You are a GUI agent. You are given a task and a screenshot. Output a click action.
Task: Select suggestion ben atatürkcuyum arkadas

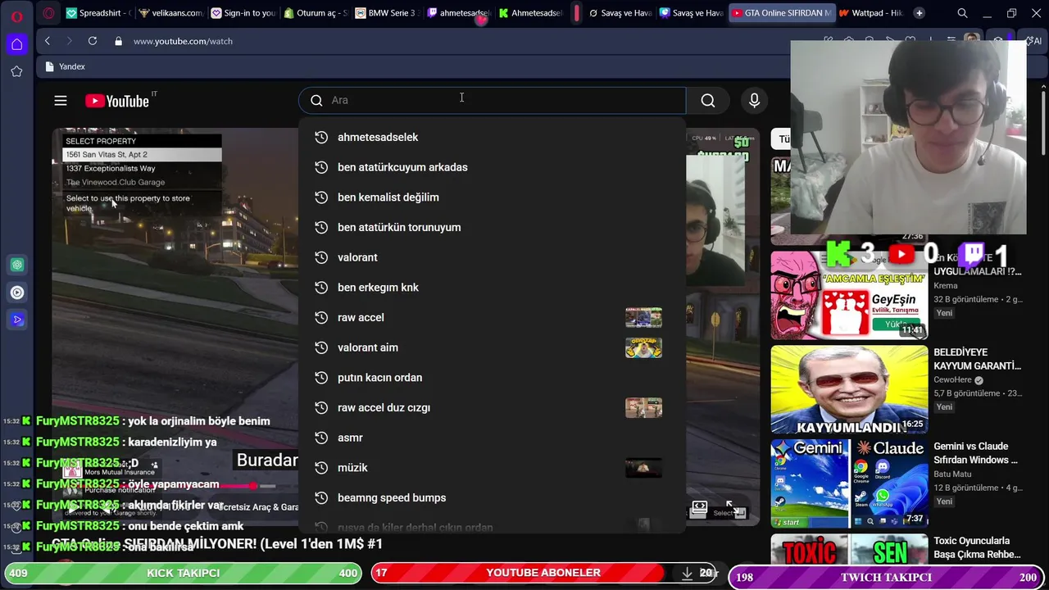(x=492, y=167)
